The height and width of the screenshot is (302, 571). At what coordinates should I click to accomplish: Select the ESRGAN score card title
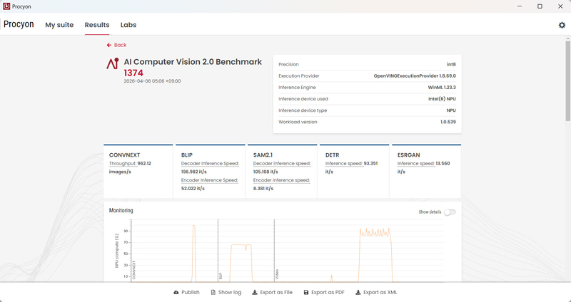click(x=409, y=155)
